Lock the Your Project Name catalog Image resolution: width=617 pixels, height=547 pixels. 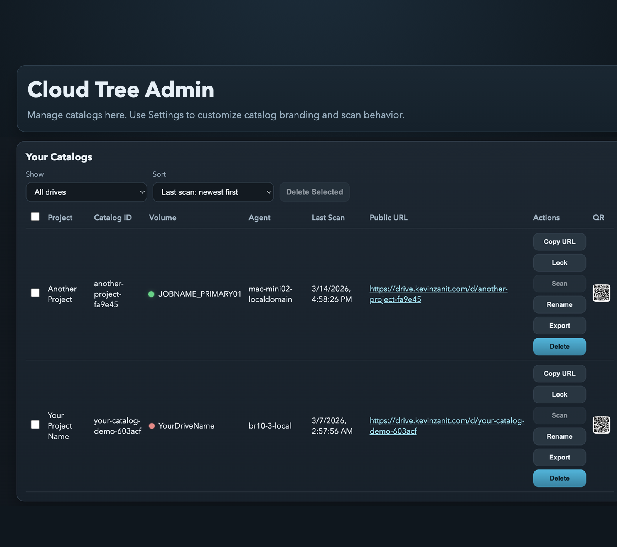pos(559,394)
